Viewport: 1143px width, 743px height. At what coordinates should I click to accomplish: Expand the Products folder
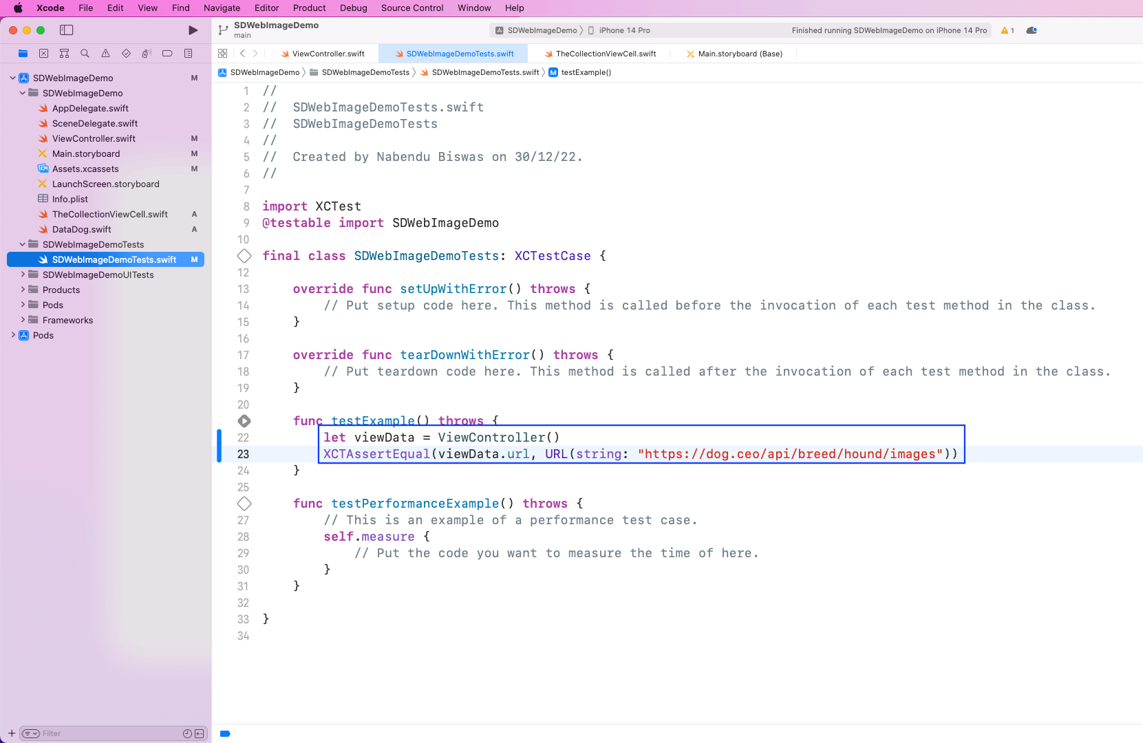[23, 290]
